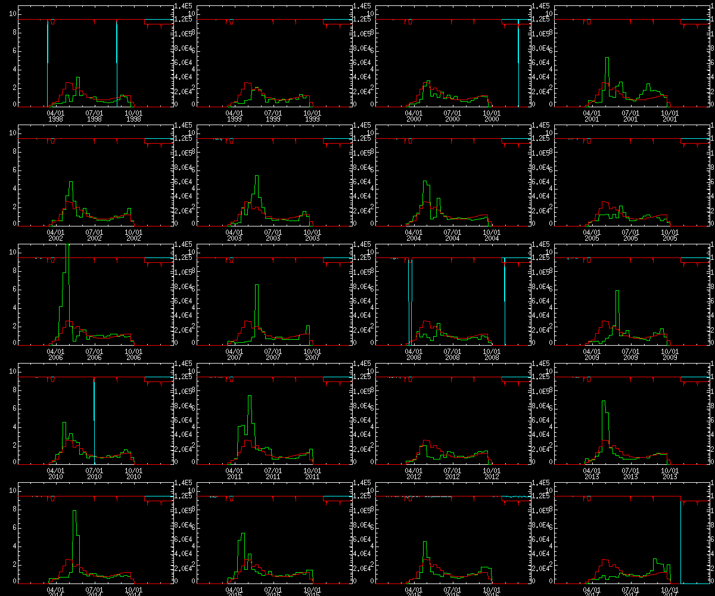The height and width of the screenshot is (596, 715).
Task: Select the cyan vertical spike in the 2010 plot
Action: click(x=94, y=417)
